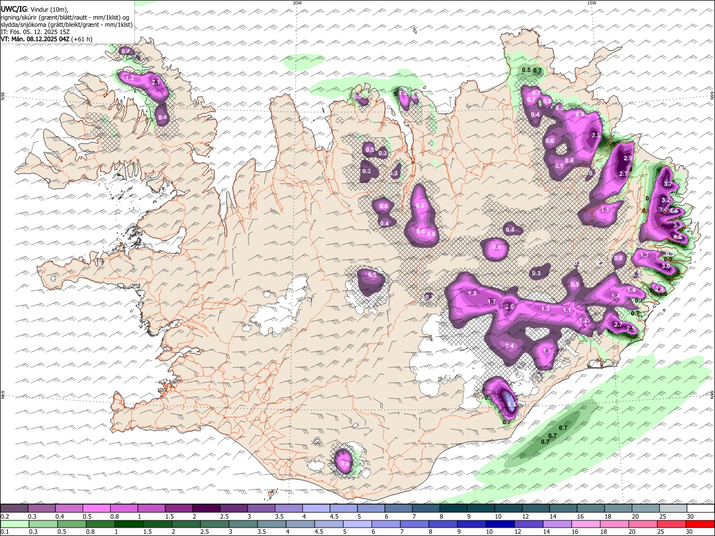
Task: Click the darkest purple swatch at snow scale 2
Action: point(206,509)
